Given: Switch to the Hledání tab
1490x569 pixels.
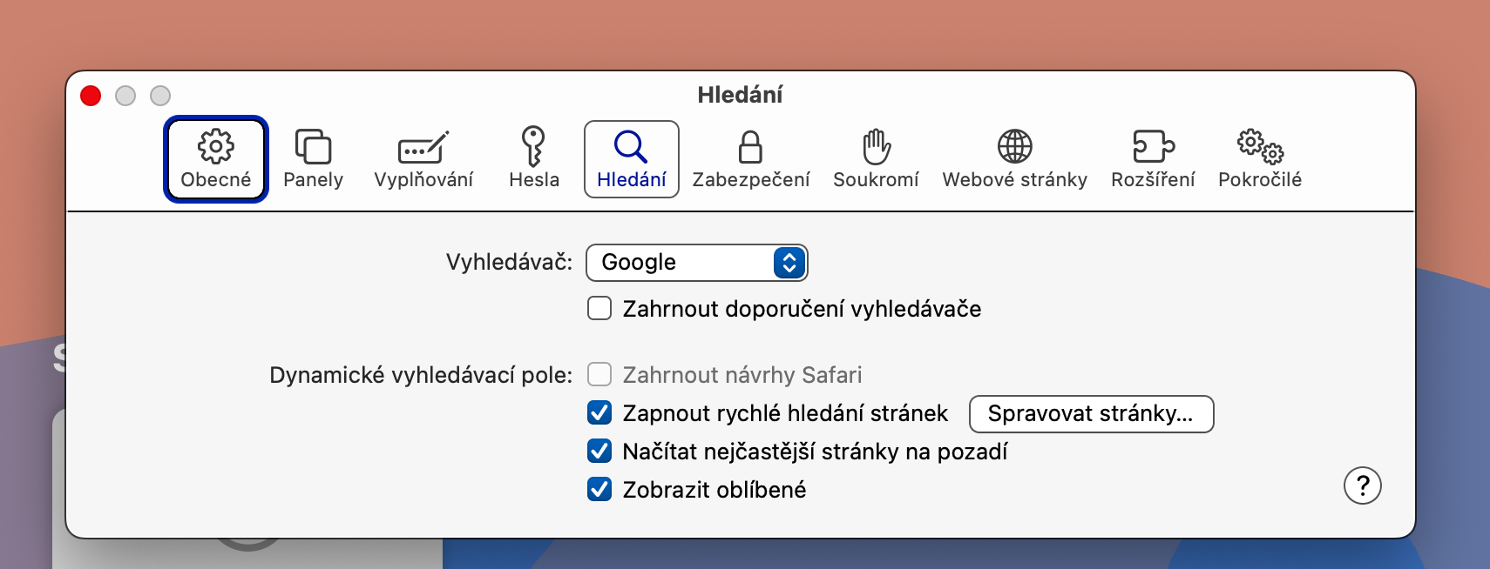Looking at the screenshot, I should coord(632,159).
